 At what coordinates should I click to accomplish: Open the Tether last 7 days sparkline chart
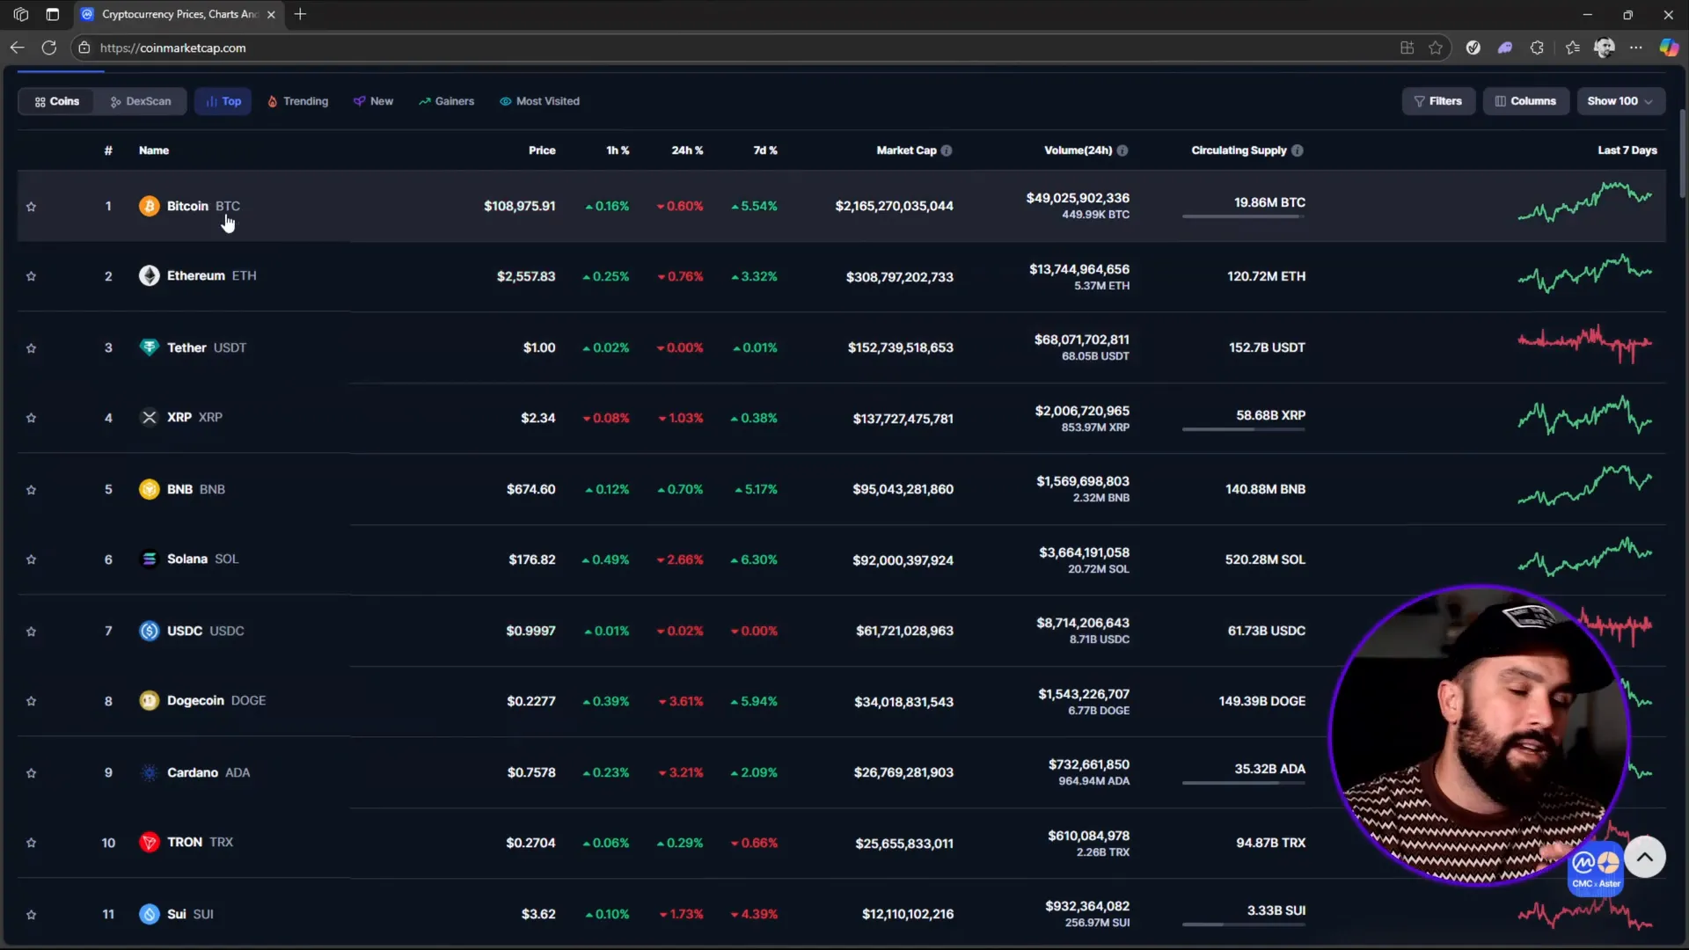[1585, 343]
